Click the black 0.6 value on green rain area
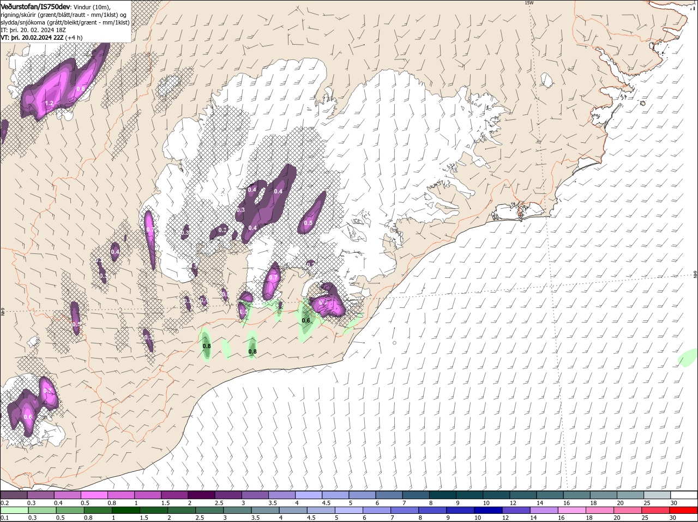The width and height of the screenshot is (698, 522). coord(306,320)
